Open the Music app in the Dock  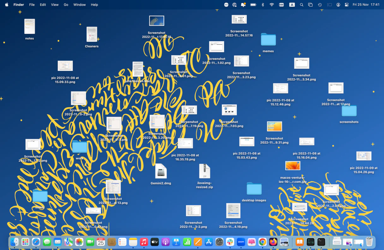pyautogui.click(x=144, y=242)
